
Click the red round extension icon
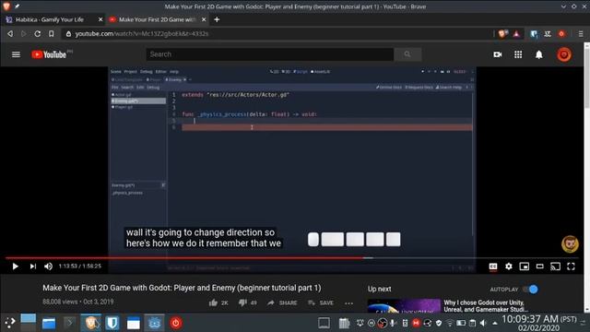(561, 33)
